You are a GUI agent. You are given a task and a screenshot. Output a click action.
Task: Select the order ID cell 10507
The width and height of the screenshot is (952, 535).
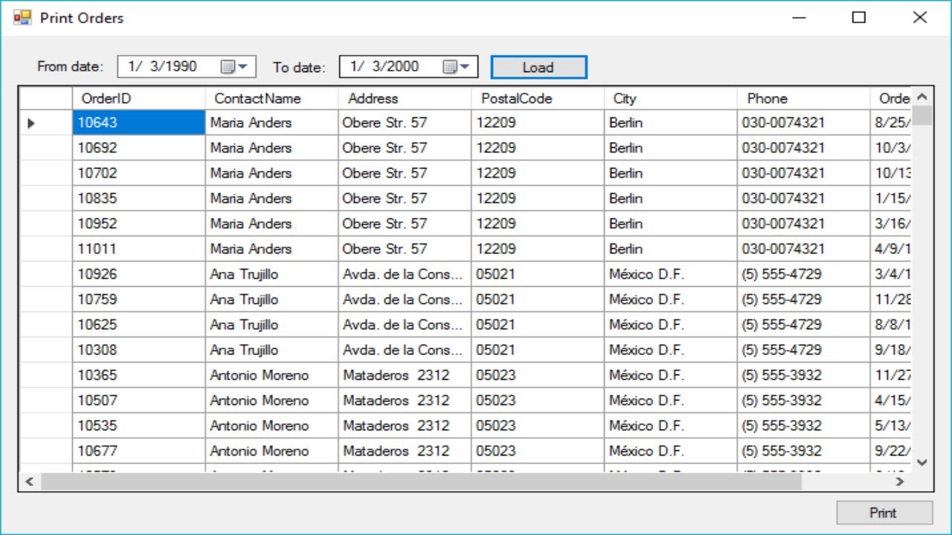138,401
